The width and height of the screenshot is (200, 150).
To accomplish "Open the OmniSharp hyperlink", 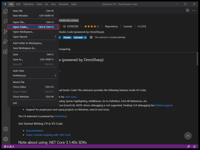I will pos(60,116).
